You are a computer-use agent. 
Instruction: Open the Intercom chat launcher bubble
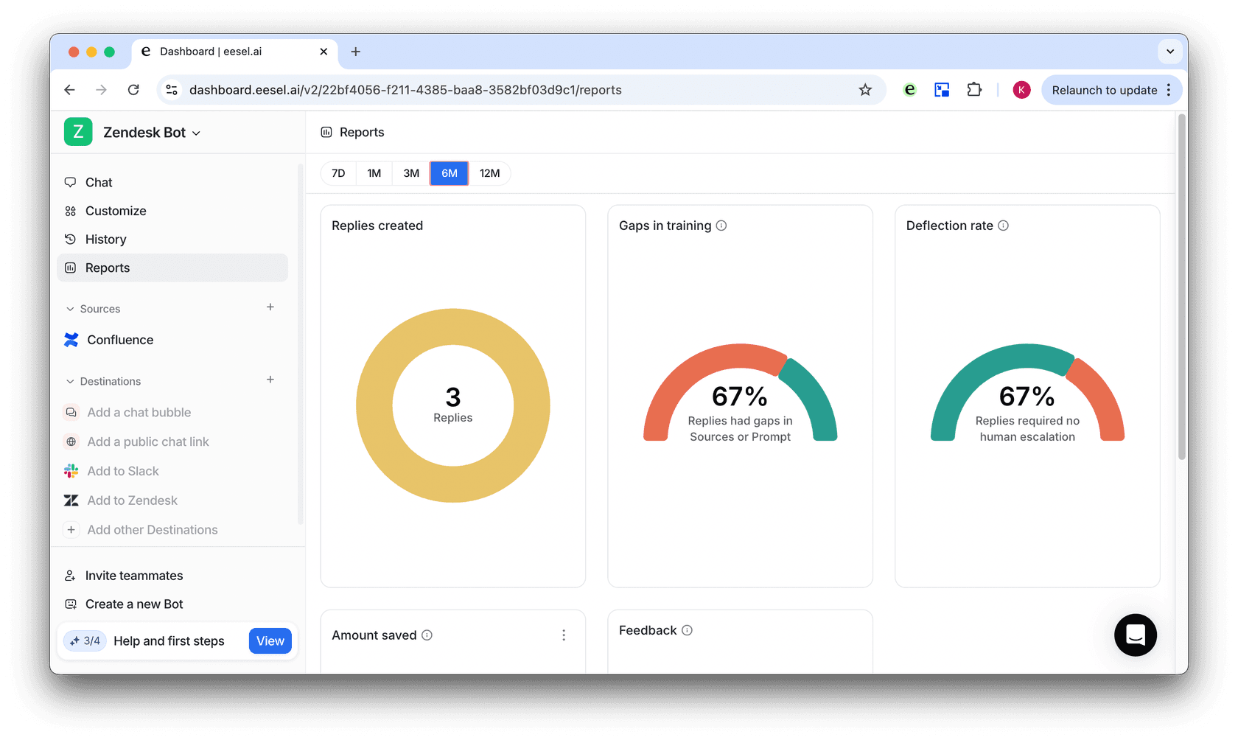click(1135, 635)
